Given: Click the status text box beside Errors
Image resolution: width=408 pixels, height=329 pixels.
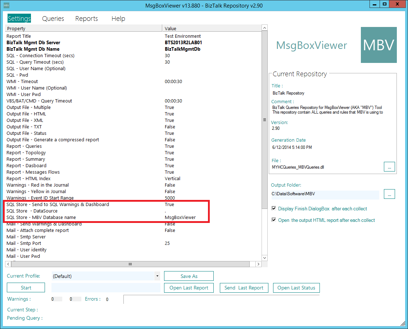Looking at the screenshot, I should pos(221,300).
